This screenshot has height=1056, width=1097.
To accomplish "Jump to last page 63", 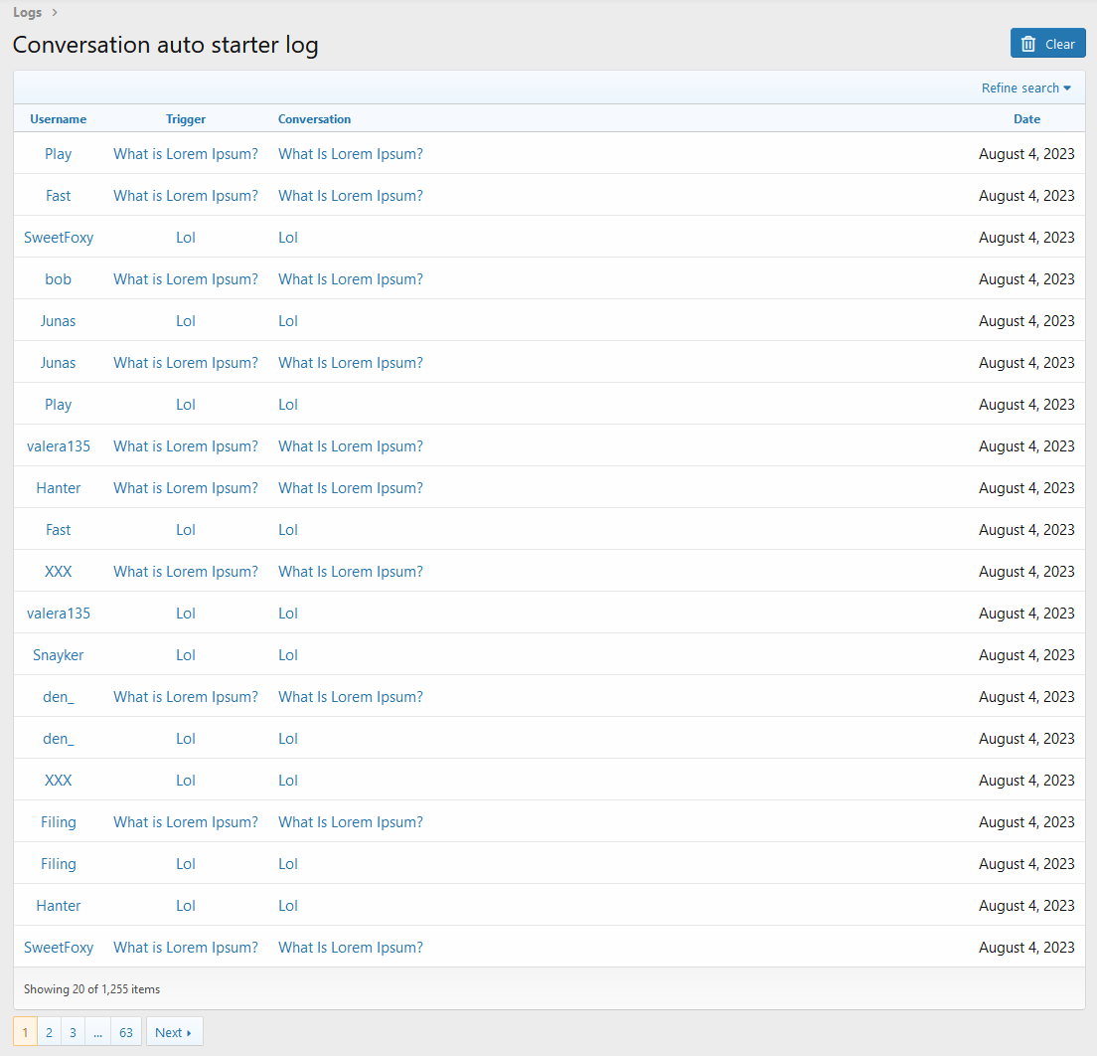I will coord(126,1032).
